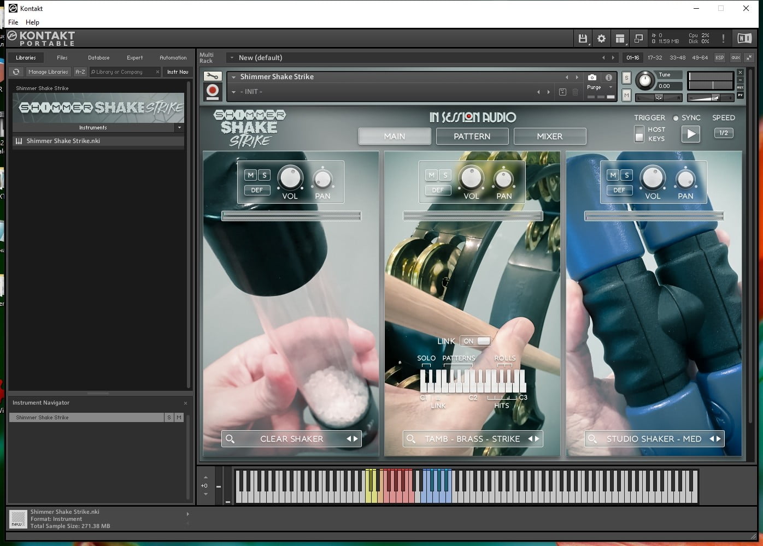Close the instrument with X button
The image size is (763, 546).
741,72
